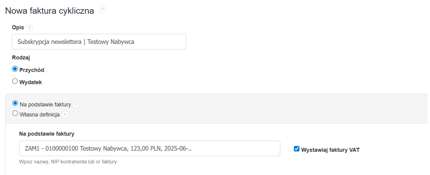Switch to Własna definicja radio option
The image size is (430, 175).
click(x=15, y=114)
